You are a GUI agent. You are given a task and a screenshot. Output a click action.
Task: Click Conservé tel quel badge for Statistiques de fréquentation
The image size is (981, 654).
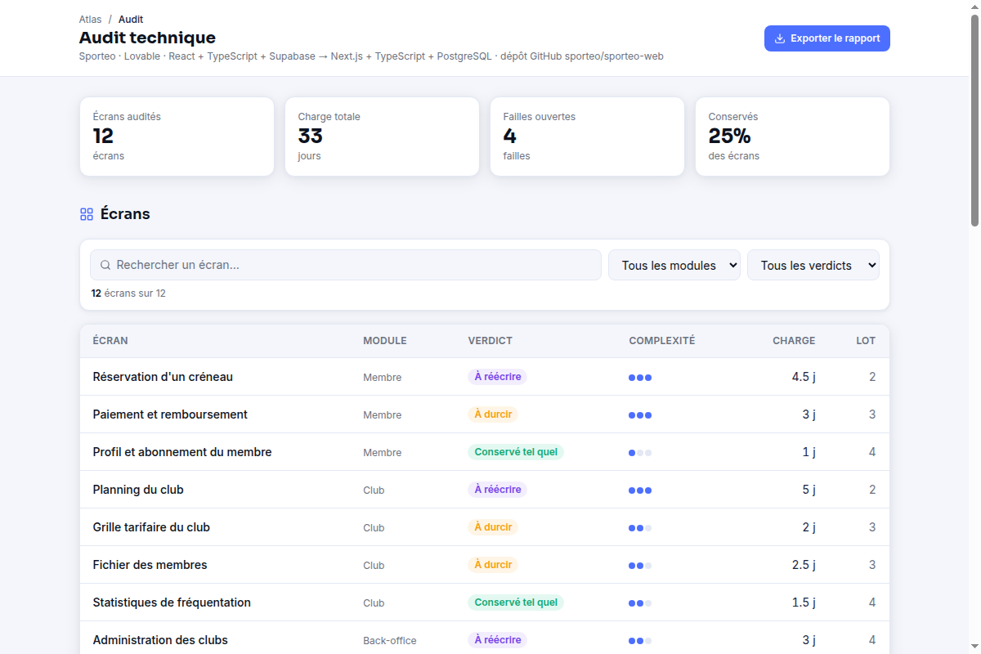[516, 602]
